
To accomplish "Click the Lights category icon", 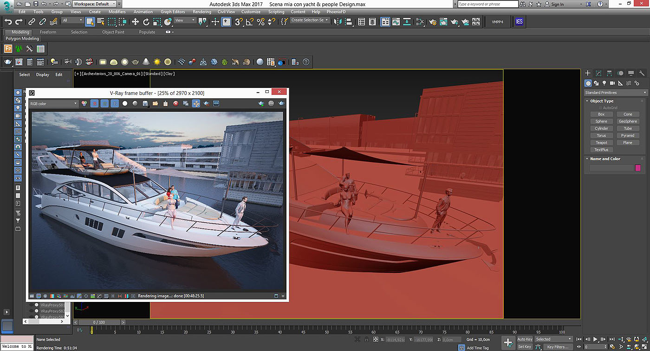I will tap(604, 83).
